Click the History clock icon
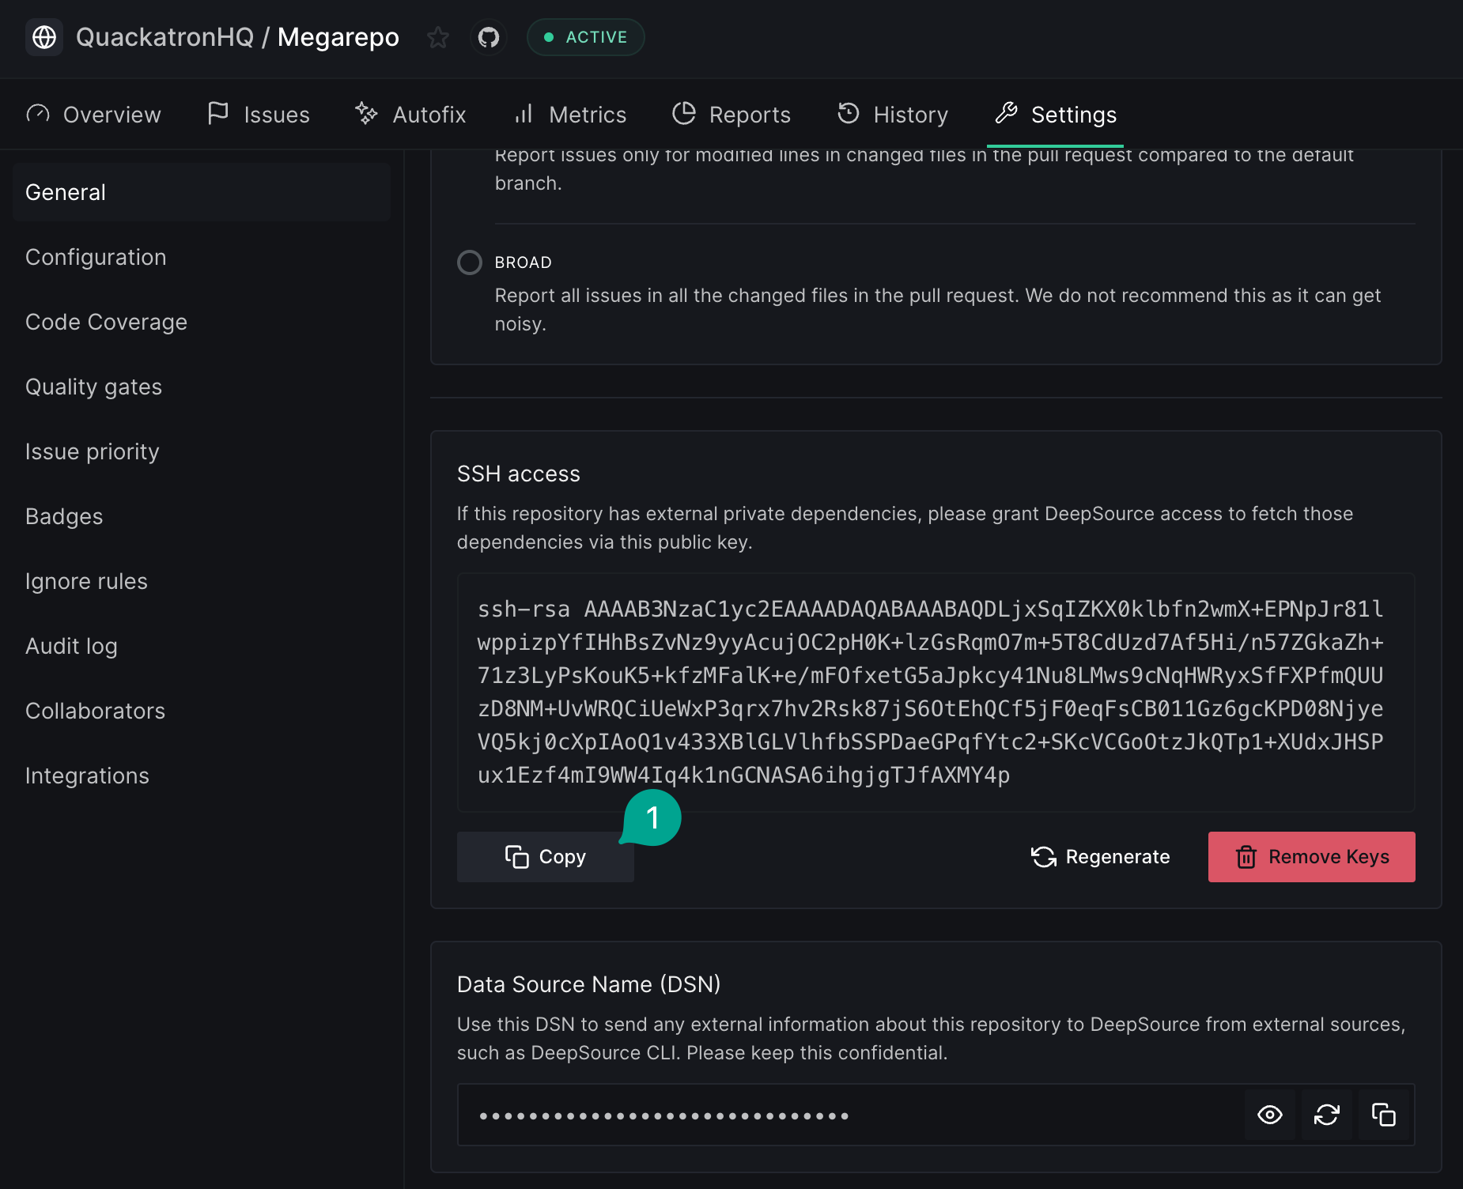1463x1189 pixels. tap(849, 113)
